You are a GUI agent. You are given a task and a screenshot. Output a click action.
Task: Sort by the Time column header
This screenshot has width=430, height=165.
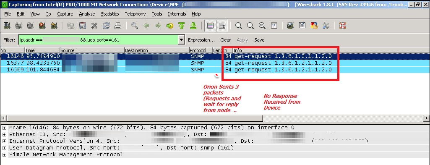[42, 50]
